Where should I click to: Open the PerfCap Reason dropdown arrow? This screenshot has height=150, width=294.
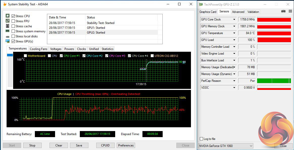point(234,81)
